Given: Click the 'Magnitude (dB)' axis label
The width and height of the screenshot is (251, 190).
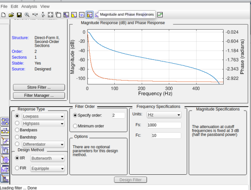Looking at the screenshot, I should pos(72,57).
